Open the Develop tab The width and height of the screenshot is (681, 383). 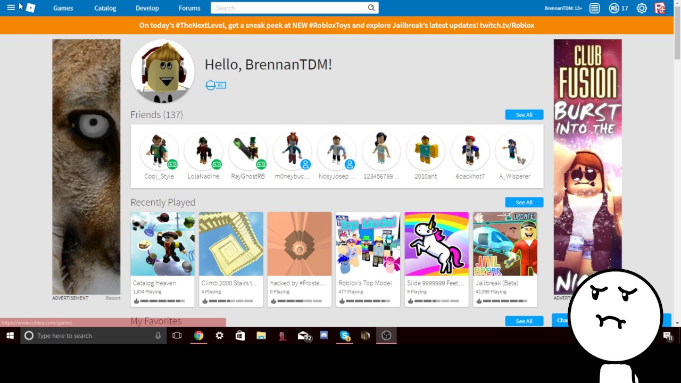pyautogui.click(x=147, y=8)
